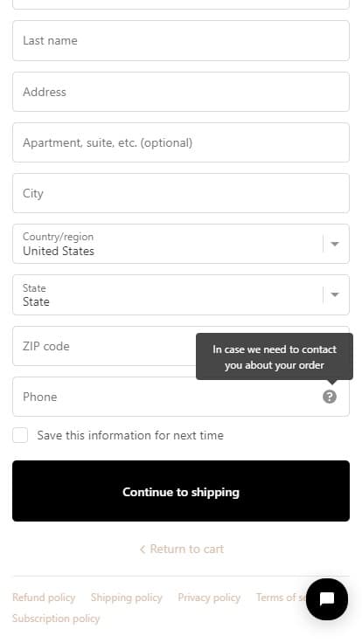
Task: Expand the State selector
Action: click(x=181, y=294)
